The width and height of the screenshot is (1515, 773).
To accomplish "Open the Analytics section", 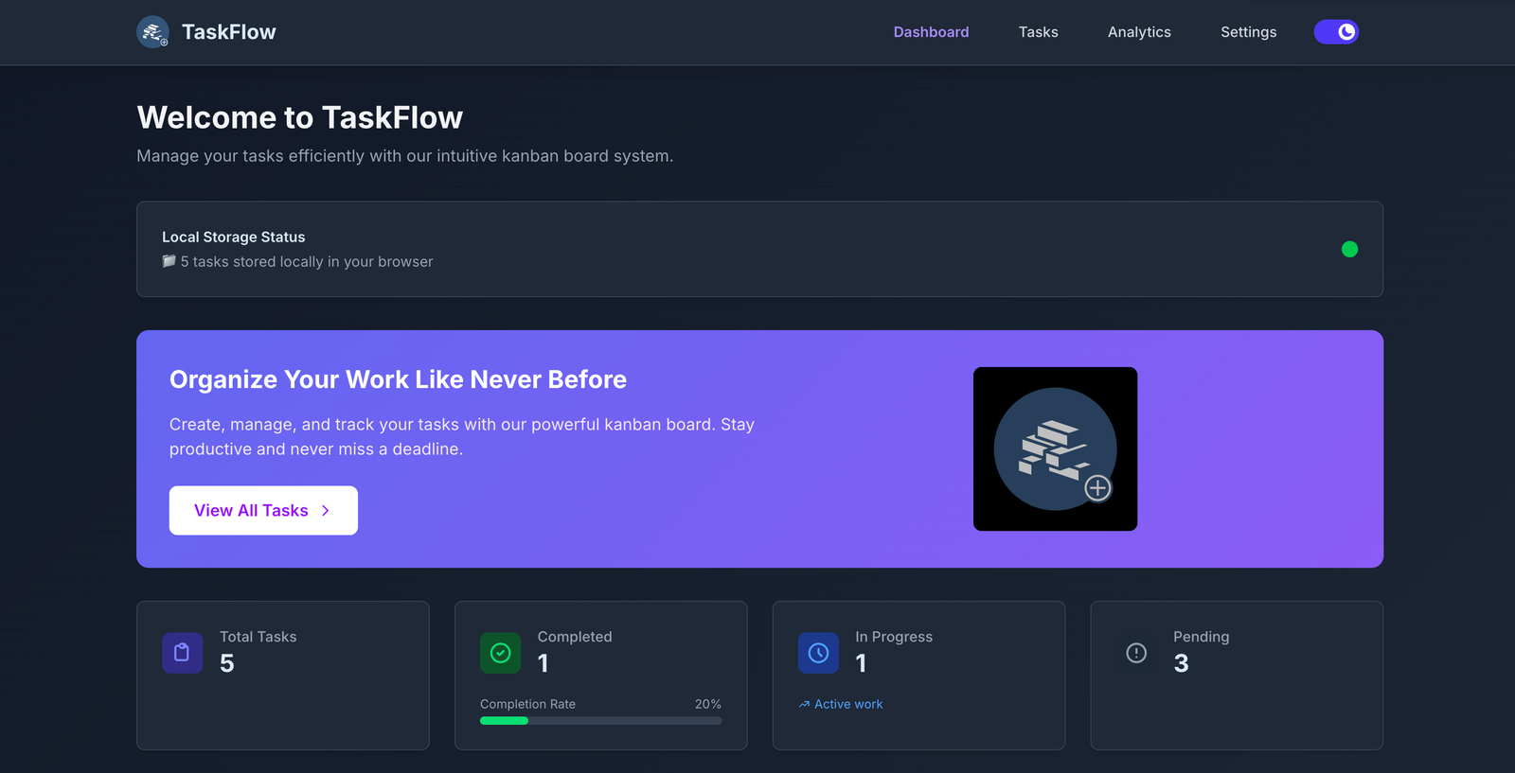I will (1139, 32).
